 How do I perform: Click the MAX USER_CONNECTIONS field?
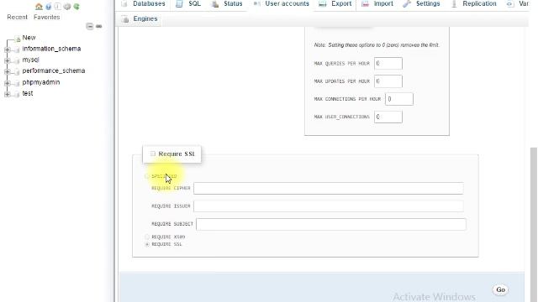click(388, 117)
